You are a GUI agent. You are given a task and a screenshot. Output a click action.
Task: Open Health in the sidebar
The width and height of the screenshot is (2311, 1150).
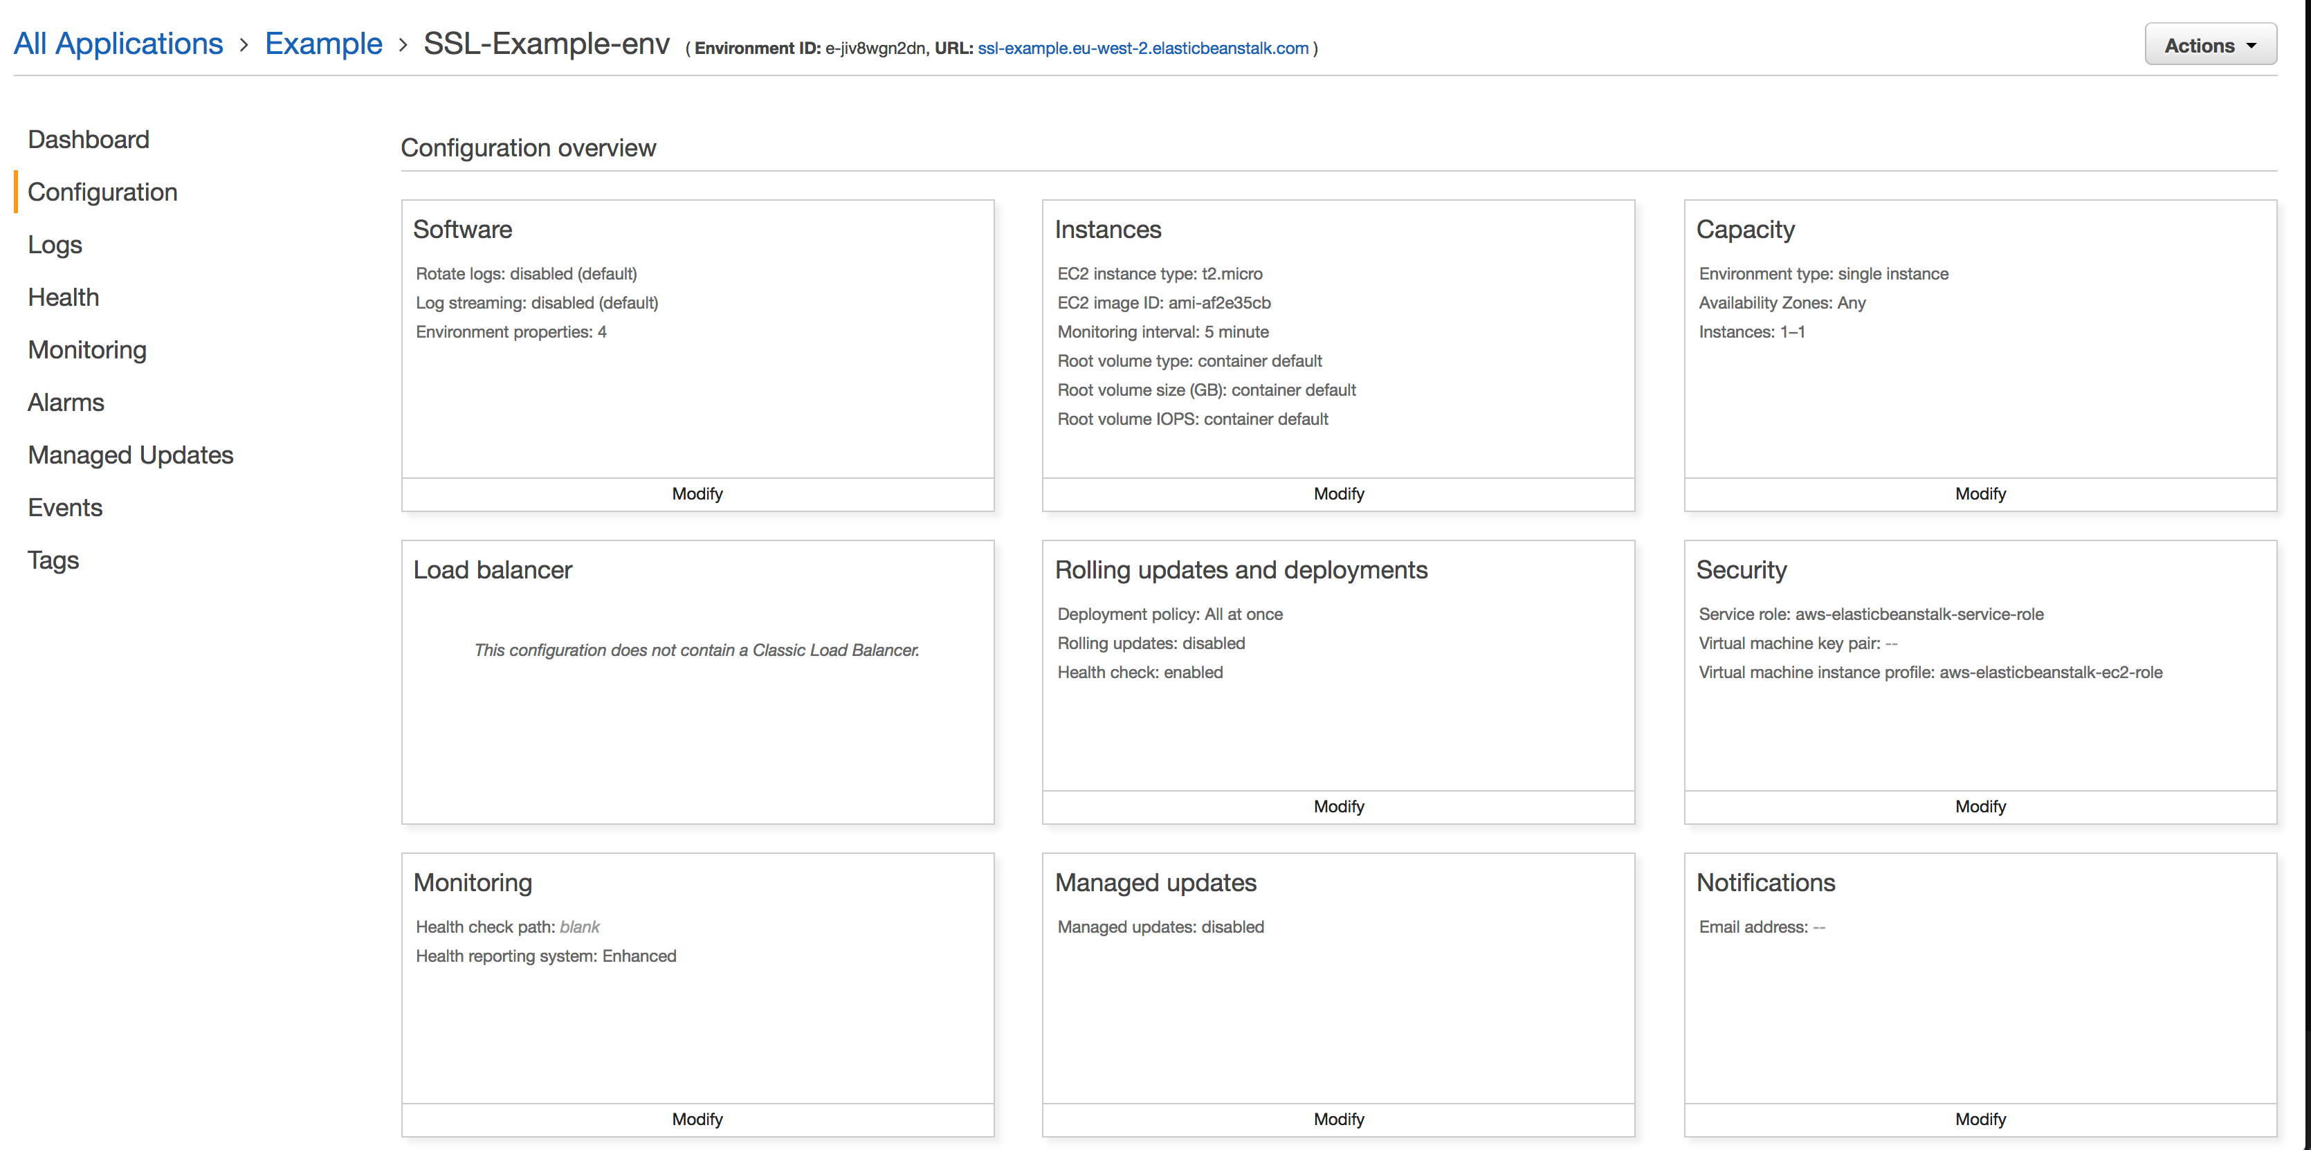tap(64, 297)
